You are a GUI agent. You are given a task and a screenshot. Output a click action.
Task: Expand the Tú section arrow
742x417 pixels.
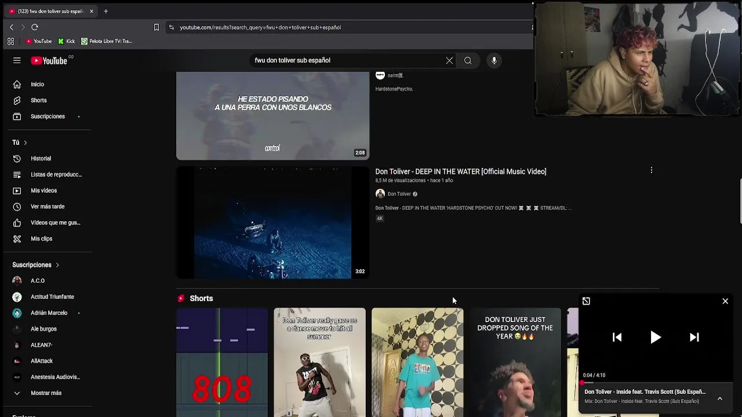[x=25, y=142]
